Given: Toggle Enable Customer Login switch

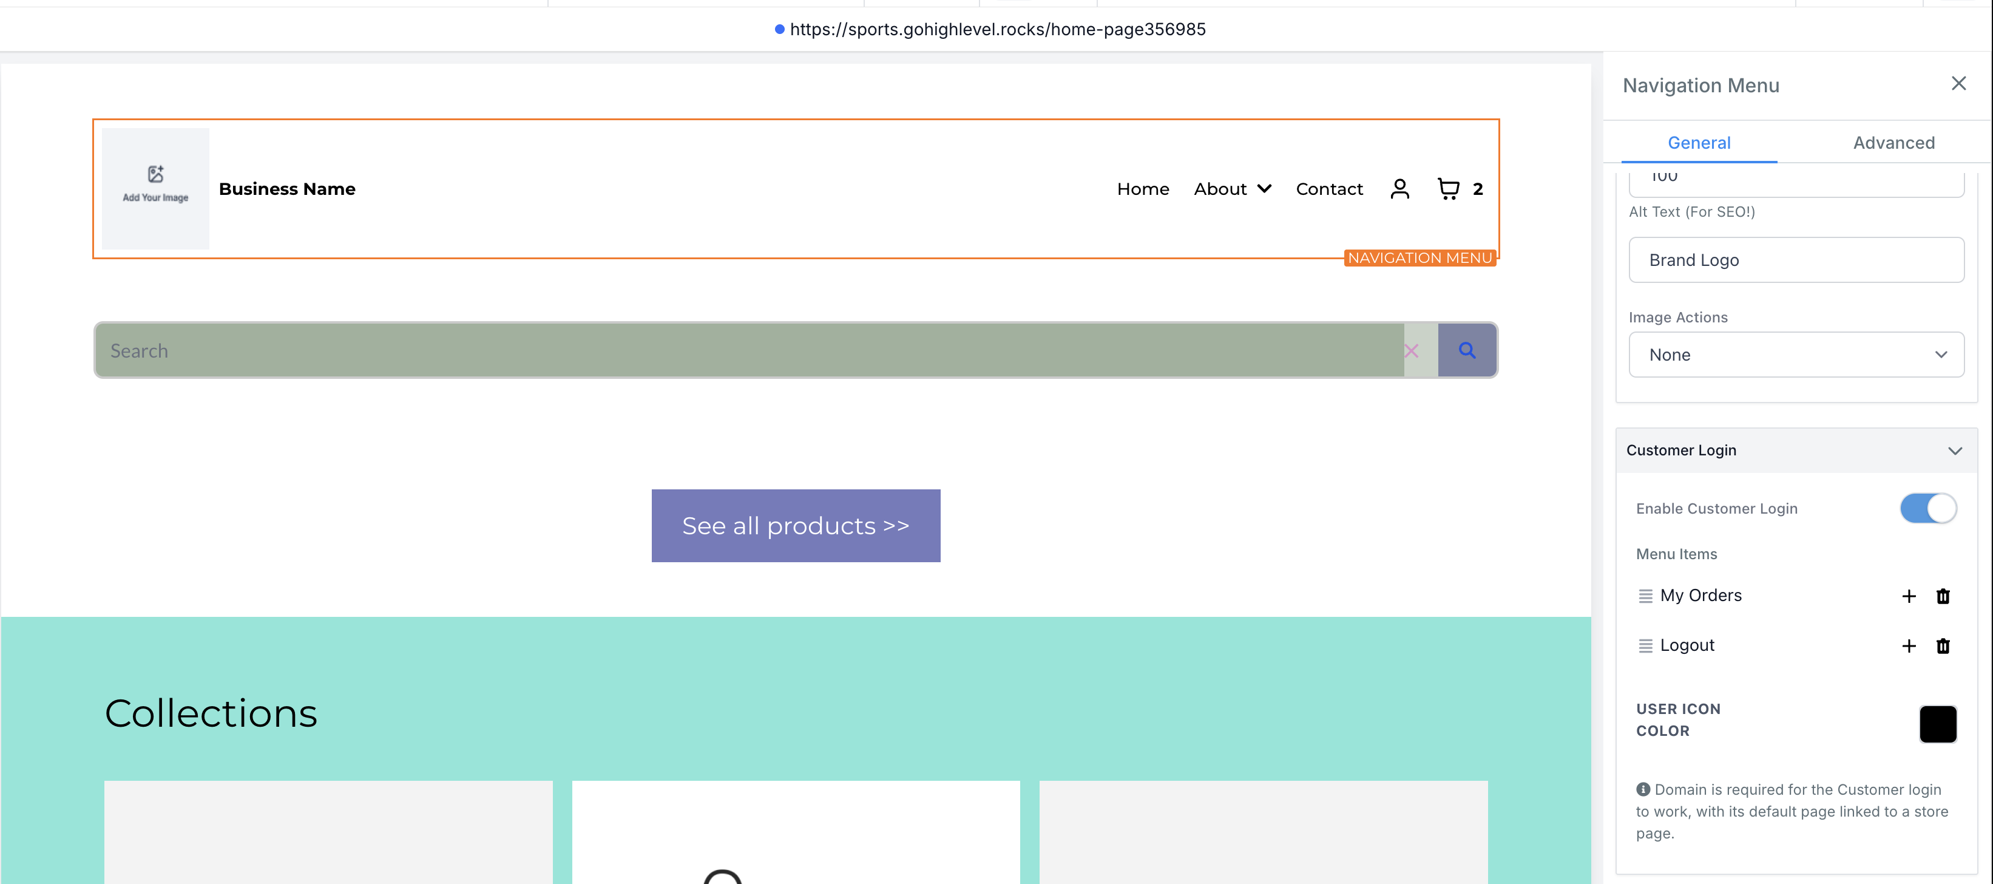Looking at the screenshot, I should coord(1927,509).
